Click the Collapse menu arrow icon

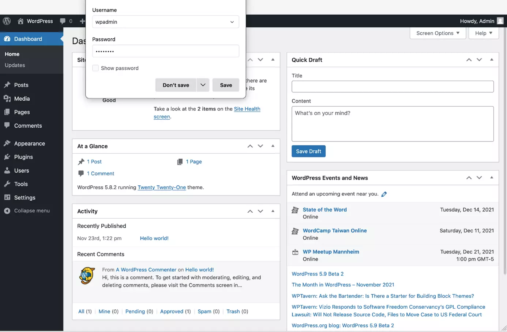coord(7,211)
